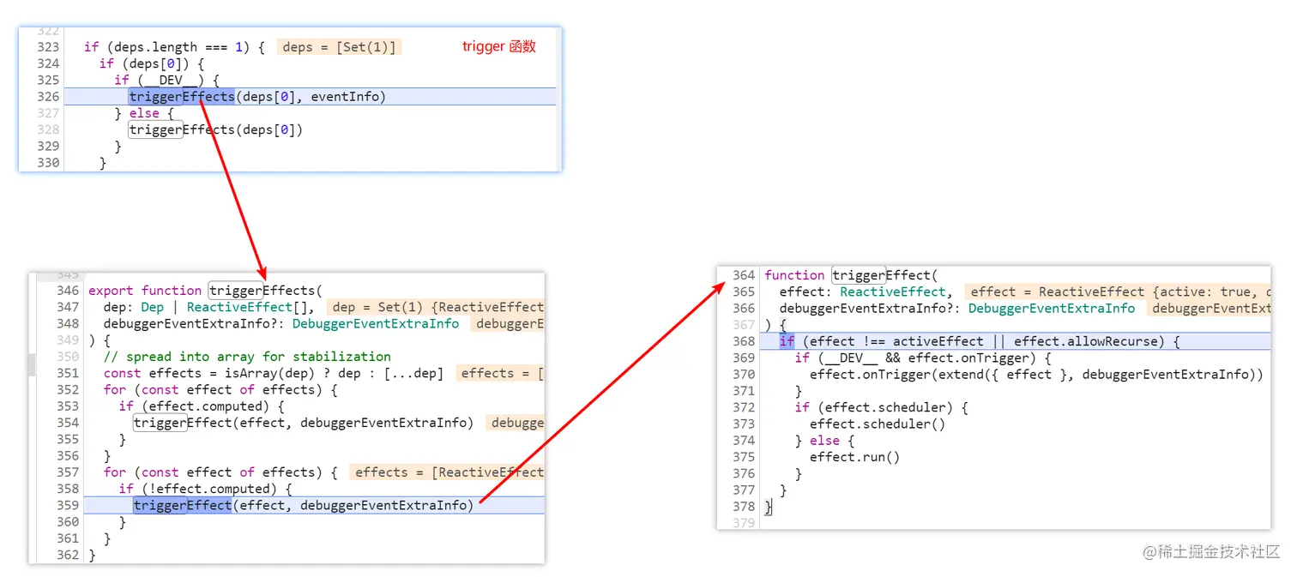
Task: Click the triggerEffect function name on line 364
Action: [x=881, y=275]
